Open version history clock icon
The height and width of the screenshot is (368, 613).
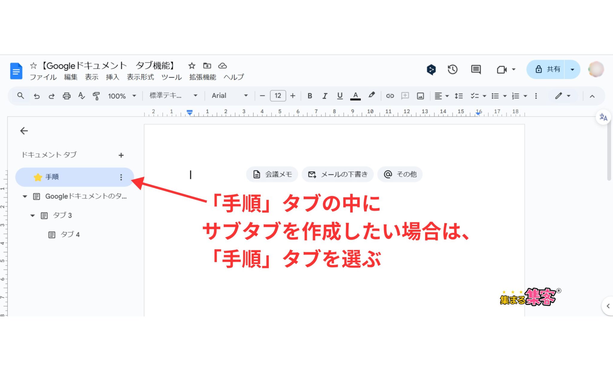[x=453, y=69]
